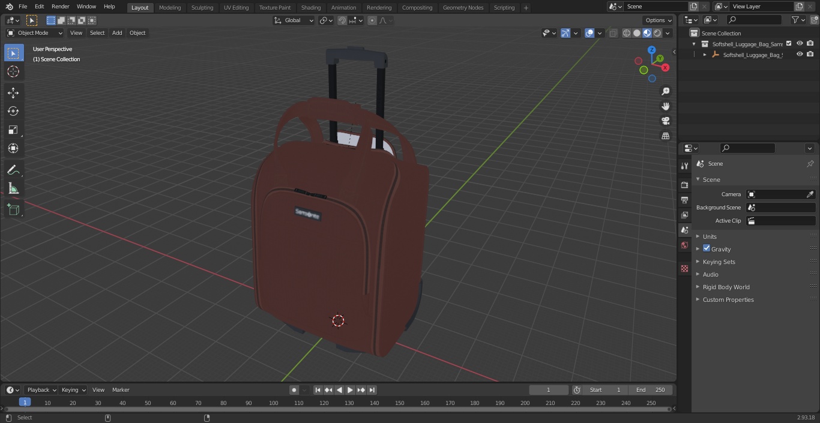Hide Softshell_Luggage_Bag_Sams collection in viewport
This screenshot has height=423, width=820.
[x=800, y=43]
